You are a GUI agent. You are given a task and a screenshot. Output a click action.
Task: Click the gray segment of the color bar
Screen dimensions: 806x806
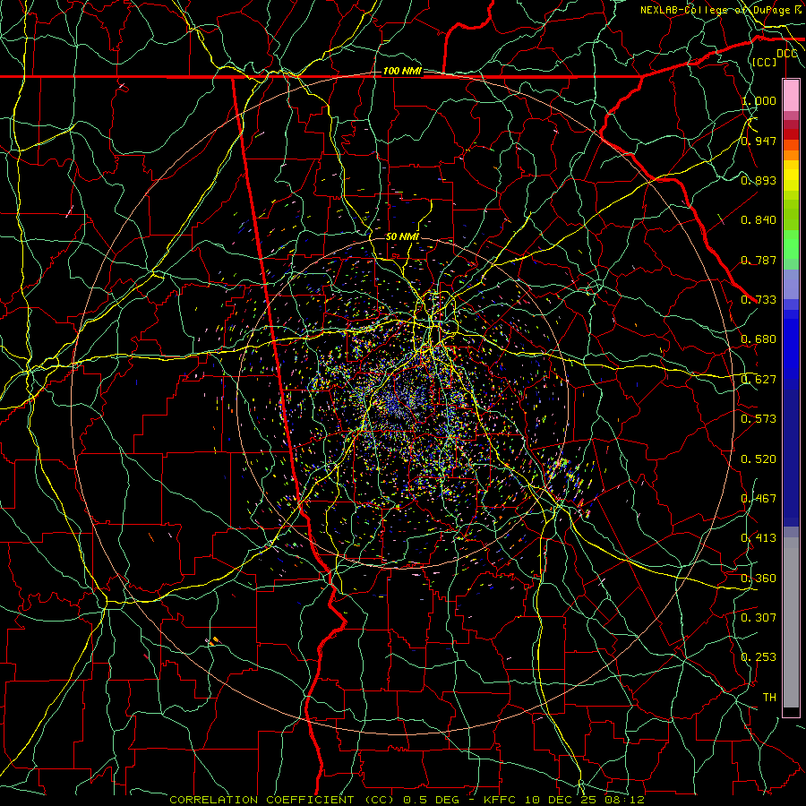(x=791, y=622)
